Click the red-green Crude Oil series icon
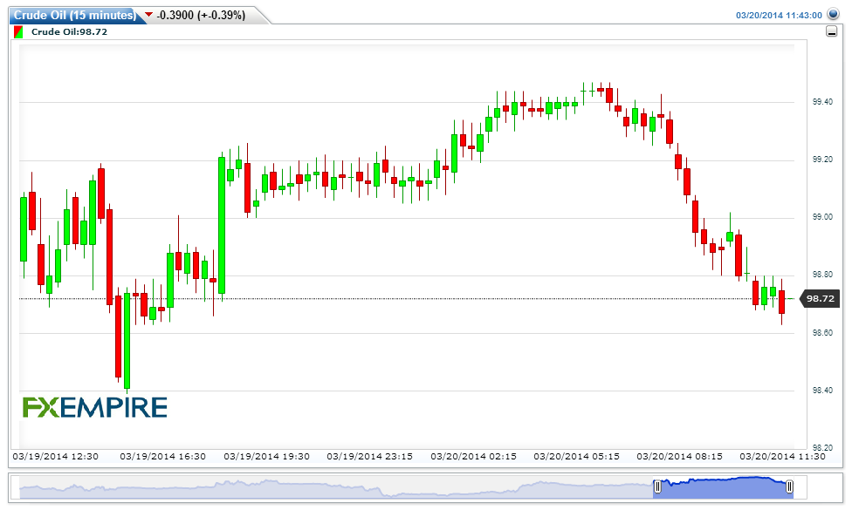 click(x=18, y=32)
